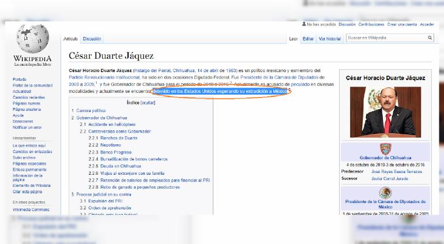Click the Chihuahua coat of arms icon
The image size is (444, 244).
pyautogui.click(x=385, y=149)
